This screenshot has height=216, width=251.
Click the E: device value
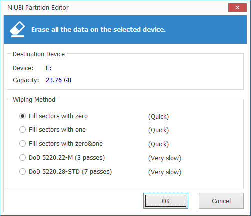click(49, 68)
